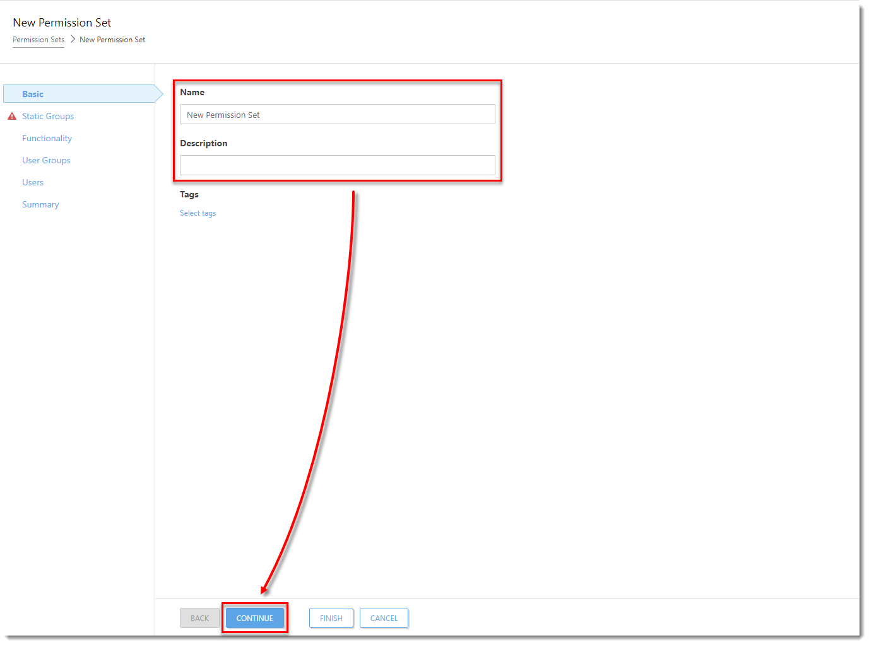
Task: Open the Functionality section
Action: [x=47, y=138]
